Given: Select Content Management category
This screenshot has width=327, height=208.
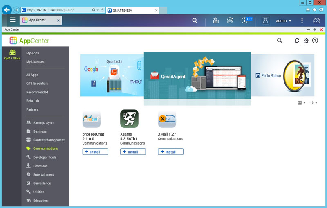Looking at the screenshot, I should click(45, 140).
